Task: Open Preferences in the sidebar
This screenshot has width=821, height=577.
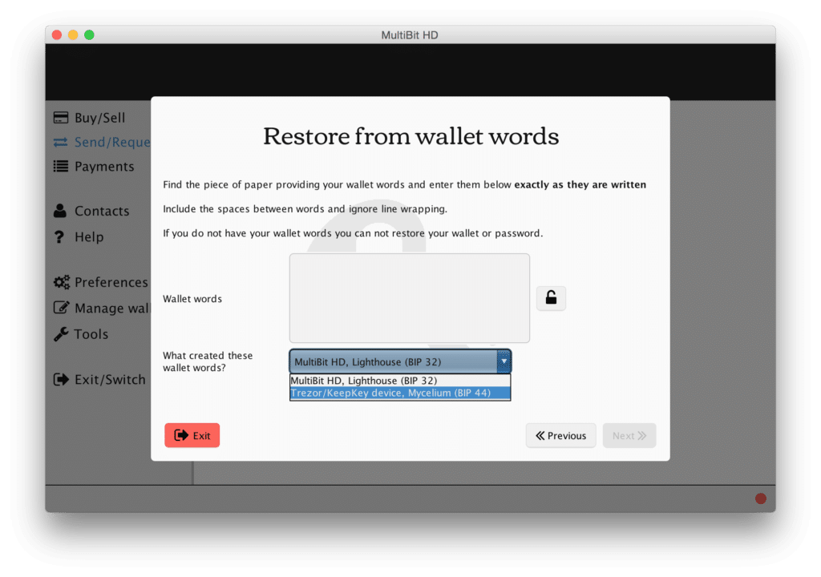Action: pos(101,282)
